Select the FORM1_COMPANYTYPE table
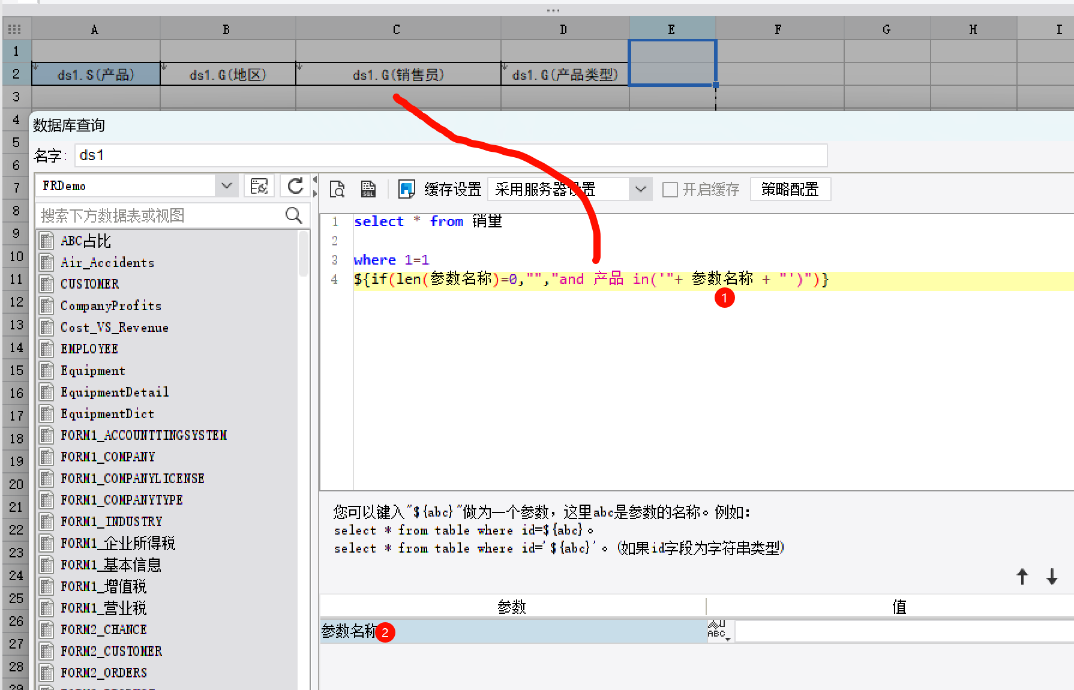This screenshot has height=690, width=1074. [x=122, y=500]
